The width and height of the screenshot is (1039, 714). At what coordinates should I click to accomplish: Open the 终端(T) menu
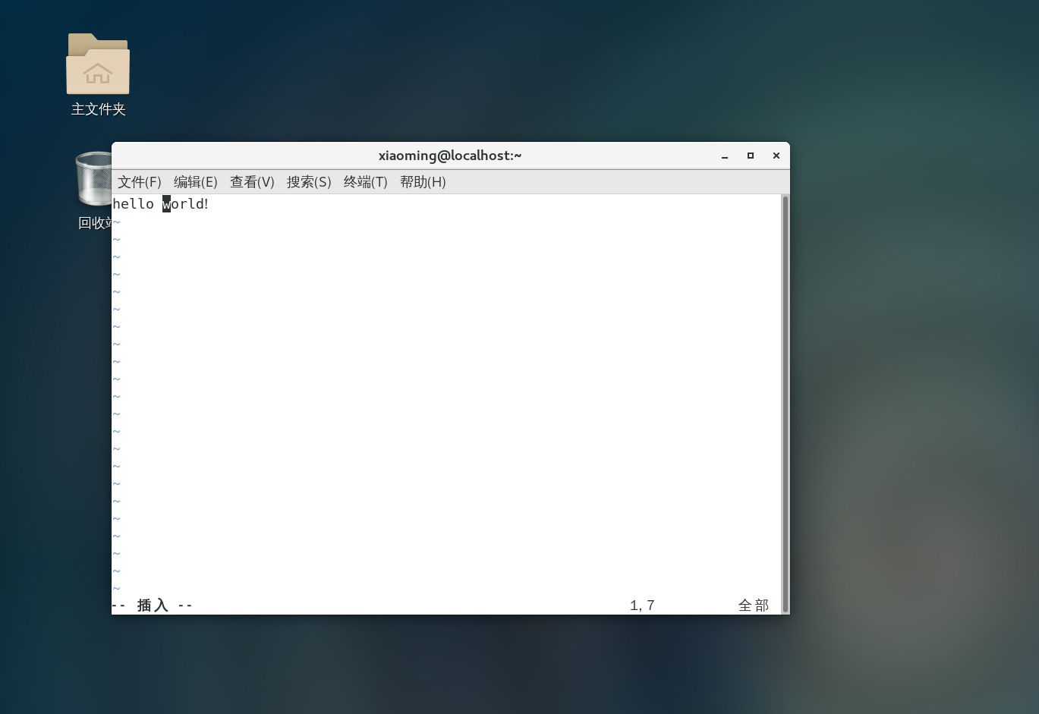(x=365, y=182)
